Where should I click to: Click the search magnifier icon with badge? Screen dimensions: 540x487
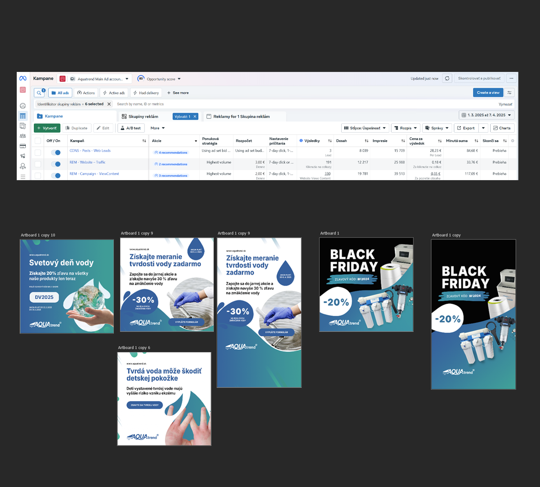point(40,93)
